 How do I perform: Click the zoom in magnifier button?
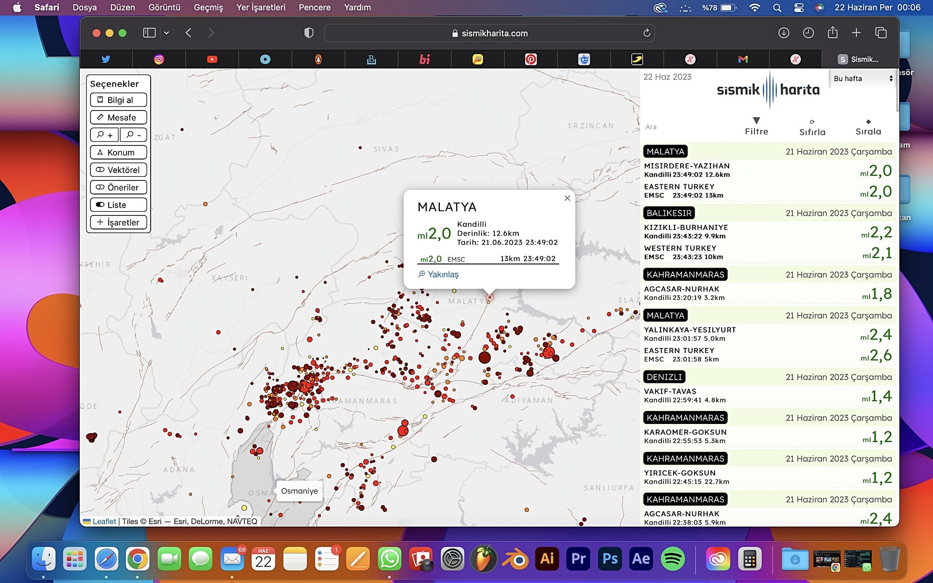(104, 135)
